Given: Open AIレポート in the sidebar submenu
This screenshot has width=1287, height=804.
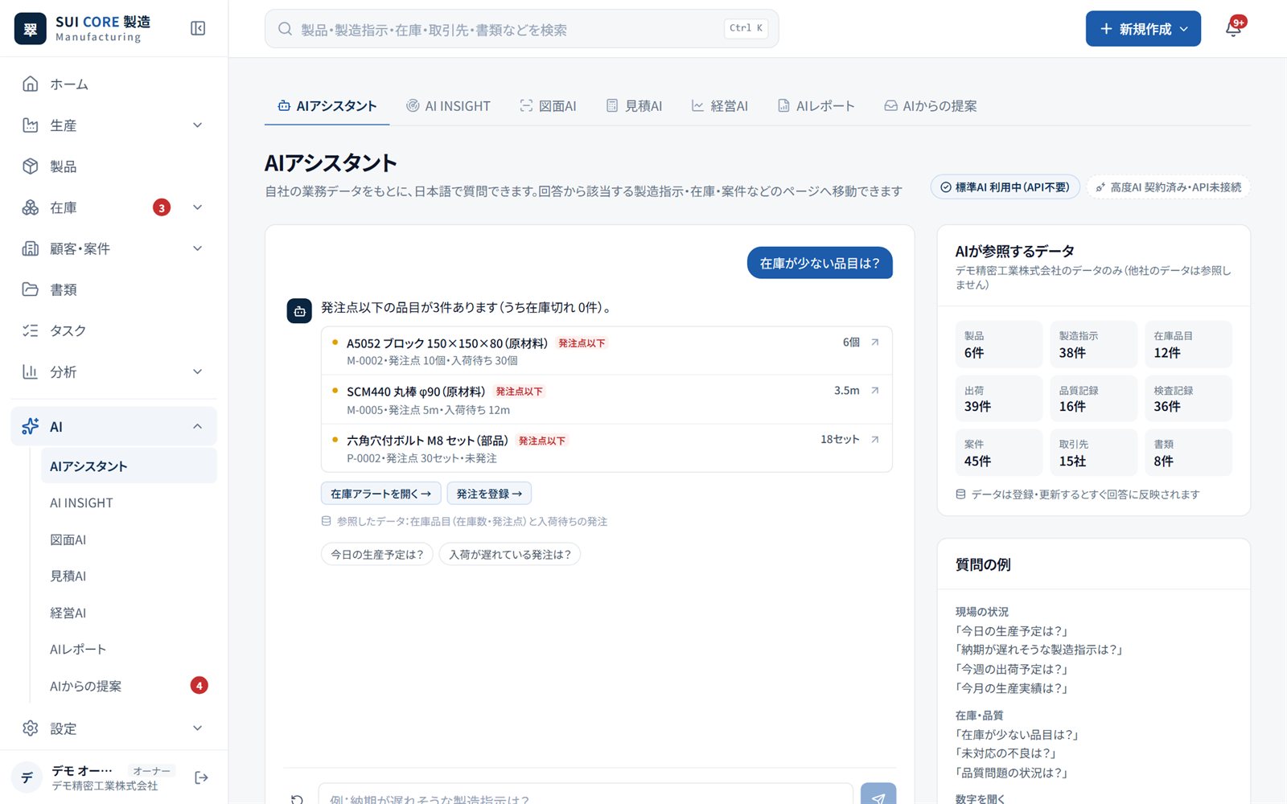Looking at the screenshot, I should point(78,650).
